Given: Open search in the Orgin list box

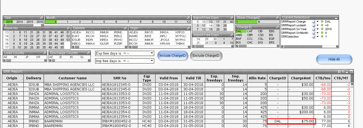Looking at the screenshot, I should [x=188, y=28].
